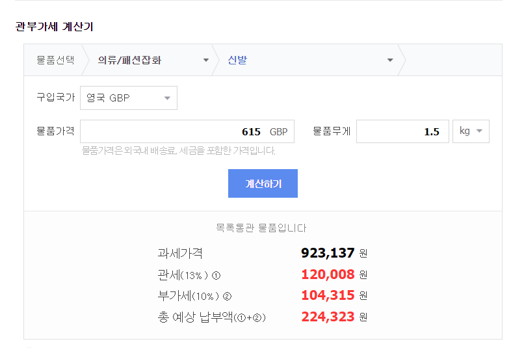
Task: Click the 과세가격 amount 923,137
Action: (x=327, y=253)
